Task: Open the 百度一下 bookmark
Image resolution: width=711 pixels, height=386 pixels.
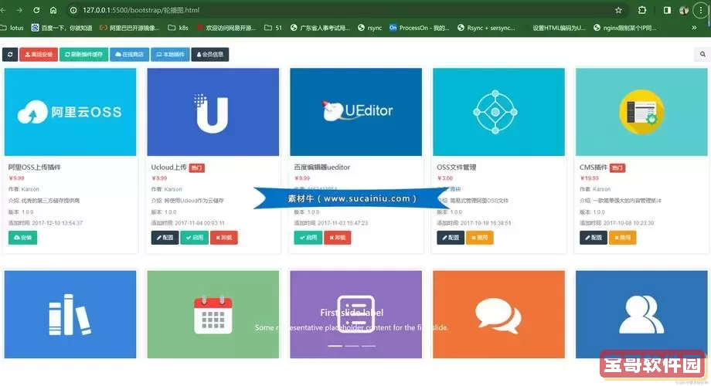Action: (62, 28)
